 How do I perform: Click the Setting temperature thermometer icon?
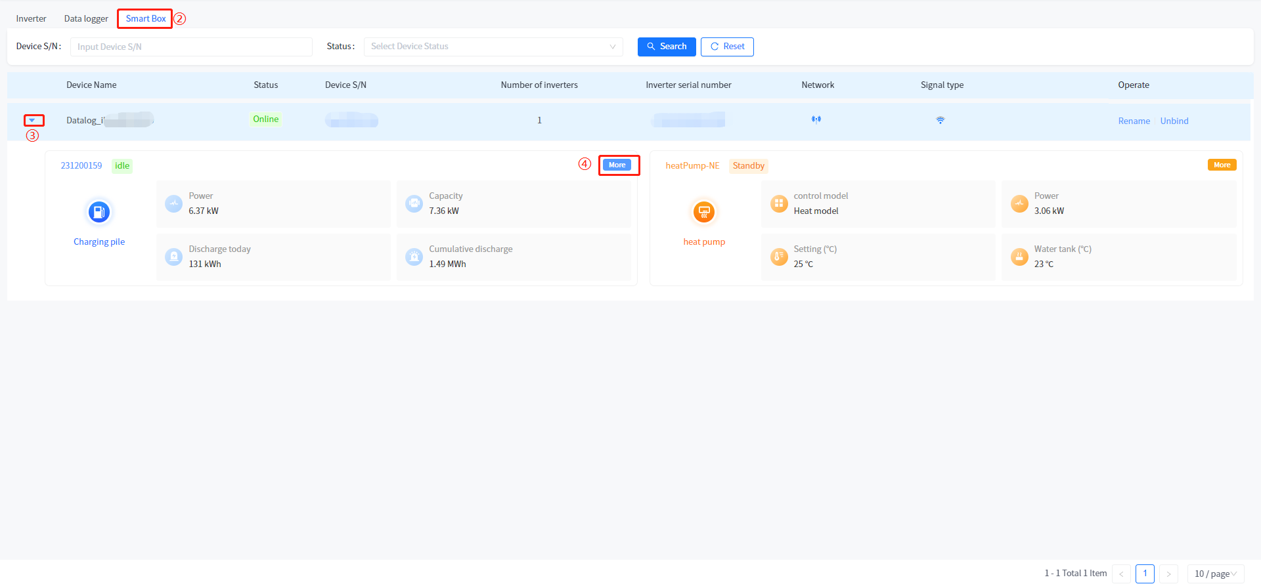click(779, 257)
